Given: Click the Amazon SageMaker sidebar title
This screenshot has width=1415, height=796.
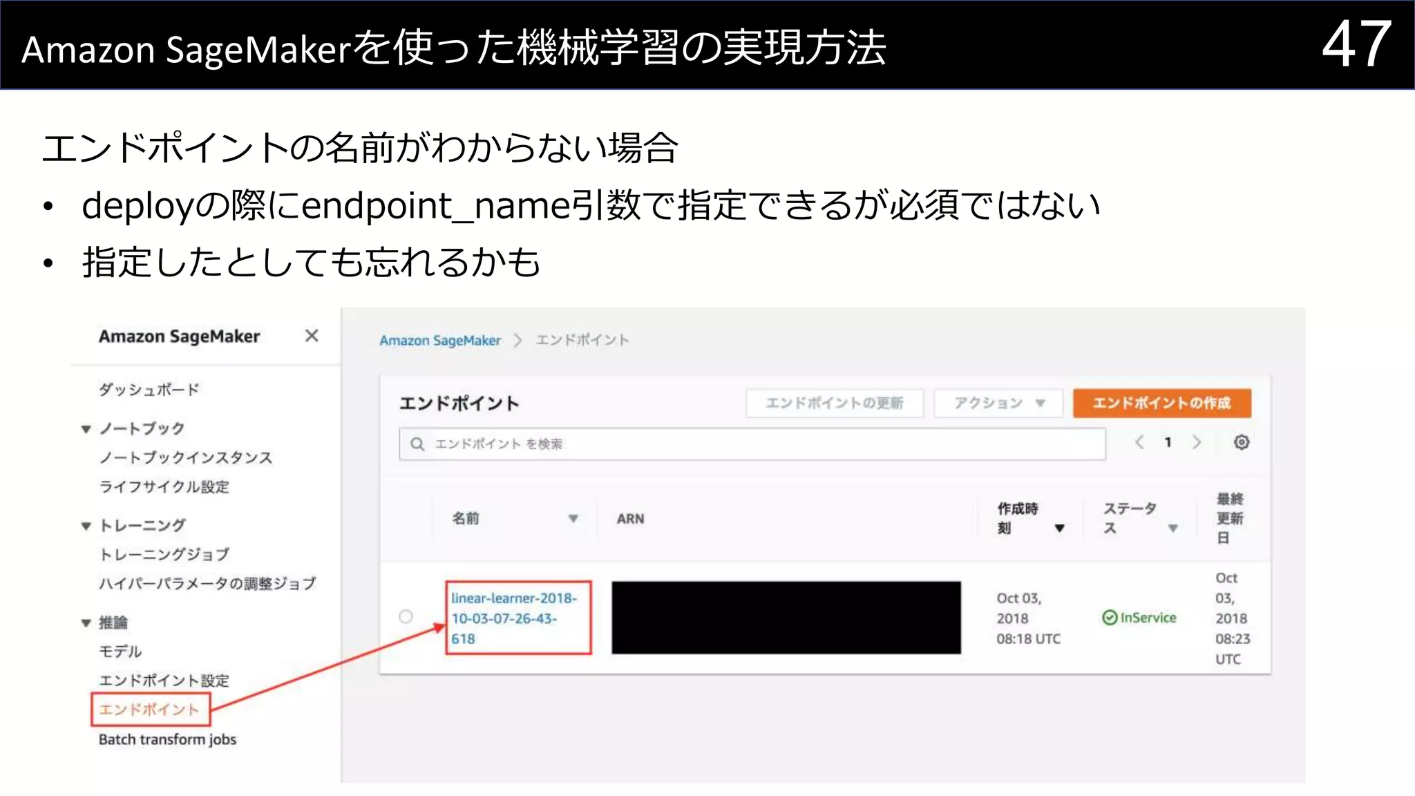Looking at the screenshot, I should [x=179, y=337].
